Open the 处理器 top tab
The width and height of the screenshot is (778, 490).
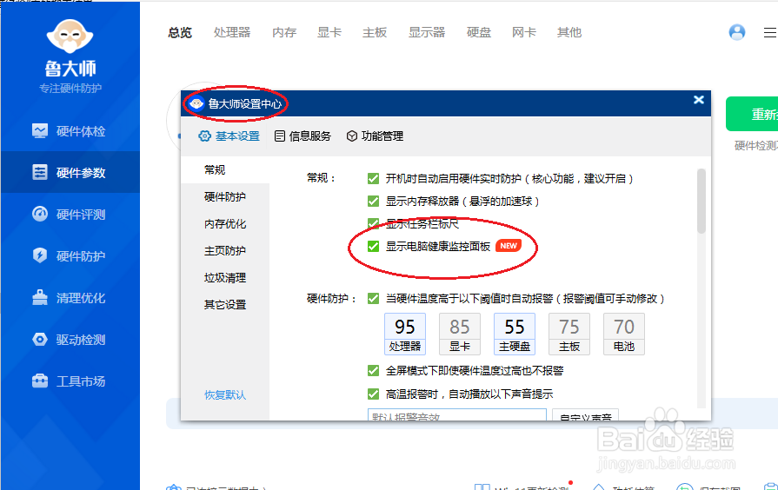click(232, 33)
